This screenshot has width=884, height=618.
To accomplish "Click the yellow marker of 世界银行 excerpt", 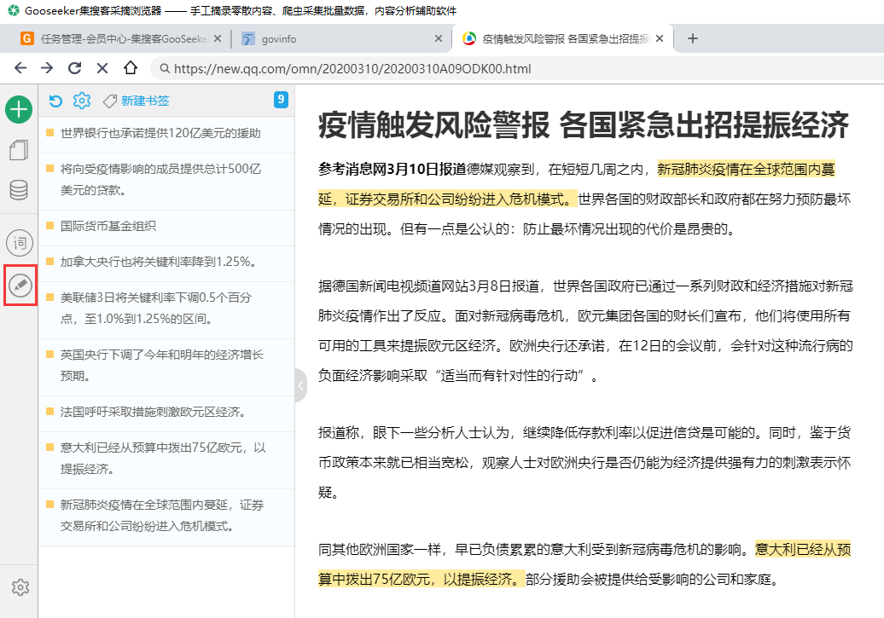I will [50, 132].
